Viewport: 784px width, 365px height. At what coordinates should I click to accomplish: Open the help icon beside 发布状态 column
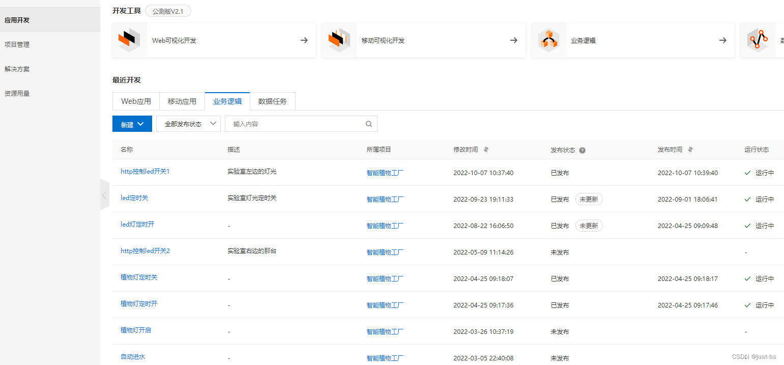click(x=582, y=150)
